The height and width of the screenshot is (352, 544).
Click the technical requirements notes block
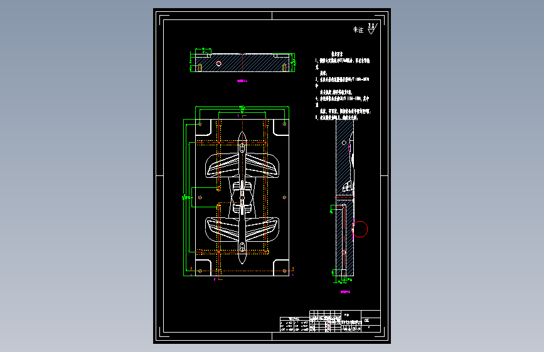coord(343,86)
